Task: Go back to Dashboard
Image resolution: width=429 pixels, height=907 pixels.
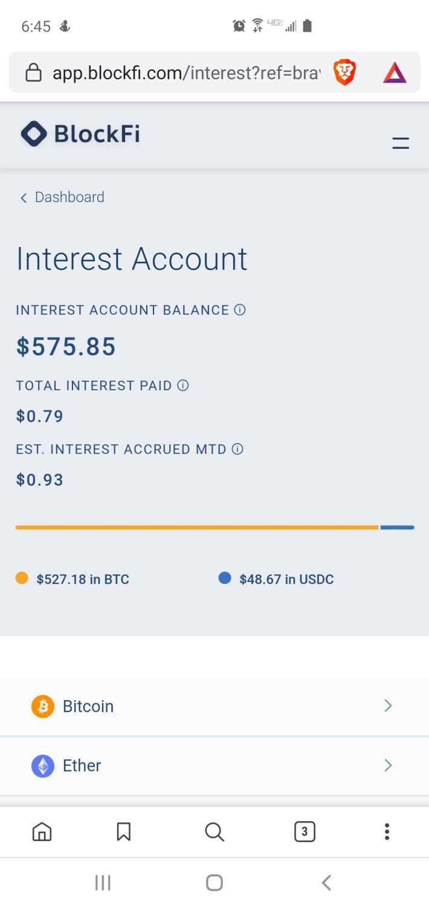Action: [62, 197]
